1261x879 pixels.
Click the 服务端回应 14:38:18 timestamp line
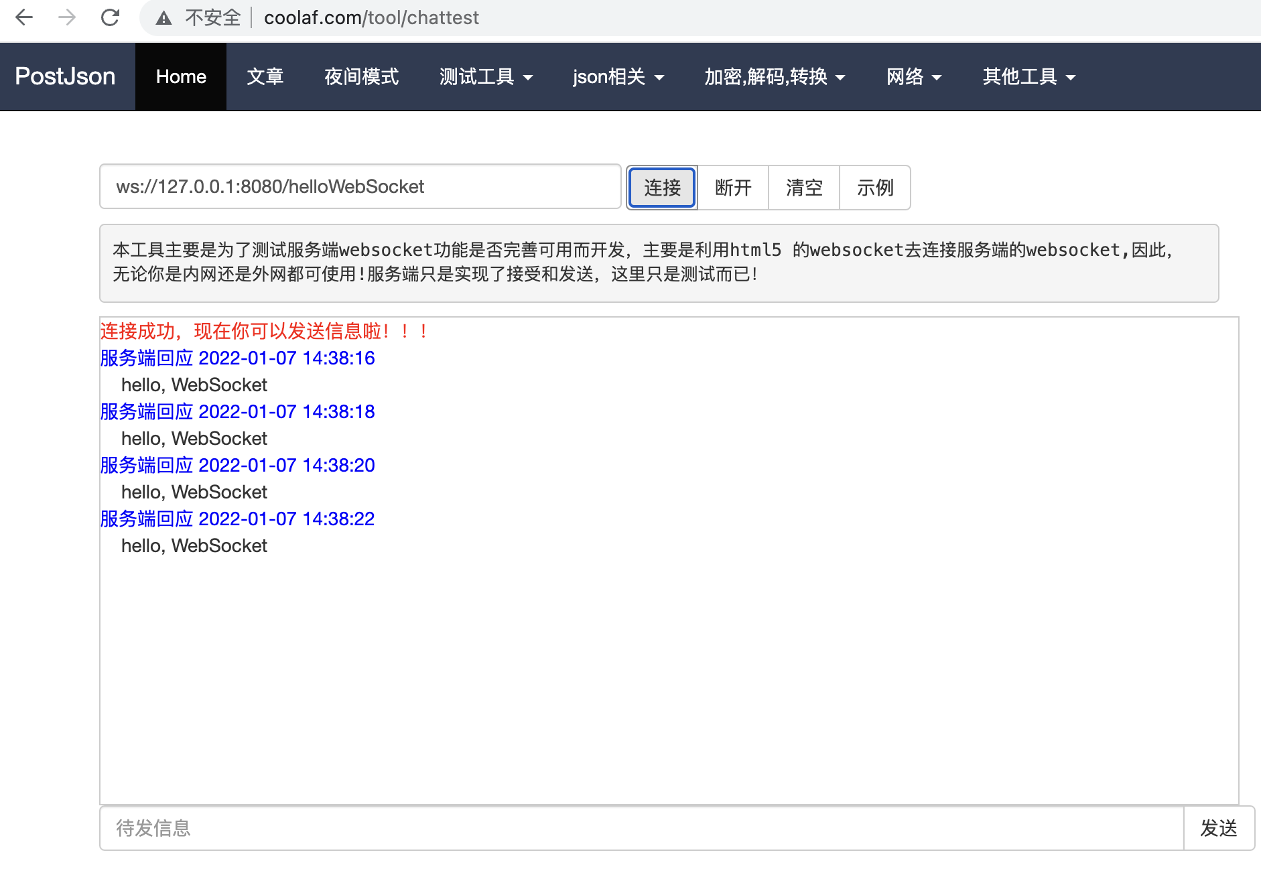pyautogui.click(x=237, y=411)
